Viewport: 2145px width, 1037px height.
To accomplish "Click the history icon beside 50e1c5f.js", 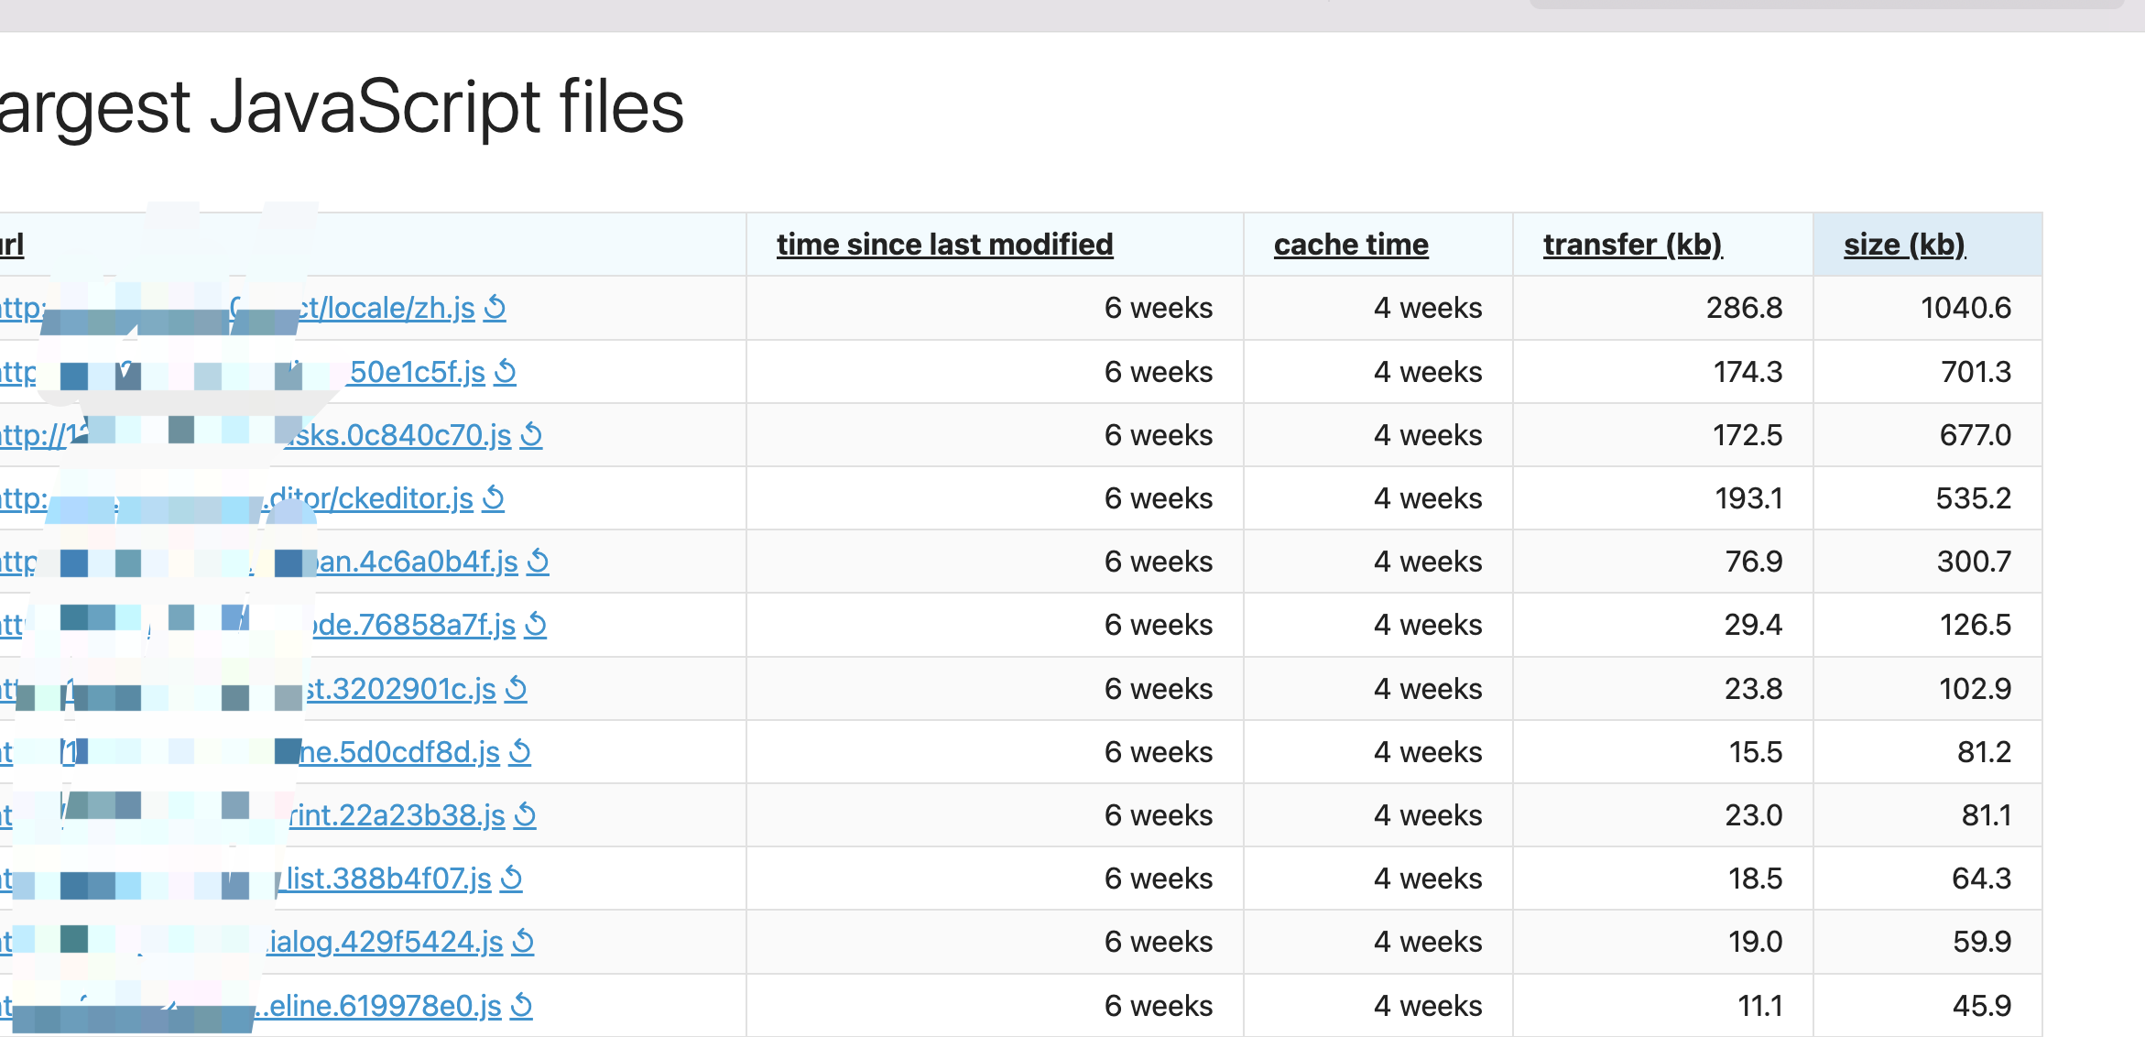I will [x=506, y=372].
